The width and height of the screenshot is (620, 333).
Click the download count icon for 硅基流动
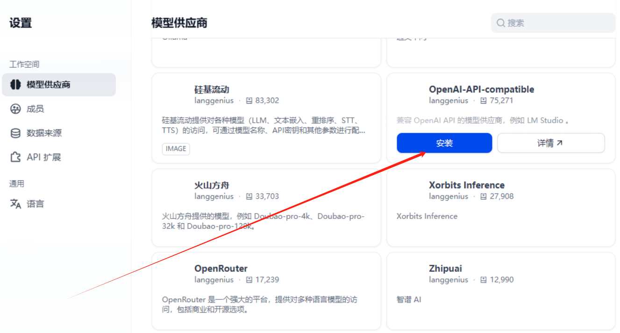249,100
